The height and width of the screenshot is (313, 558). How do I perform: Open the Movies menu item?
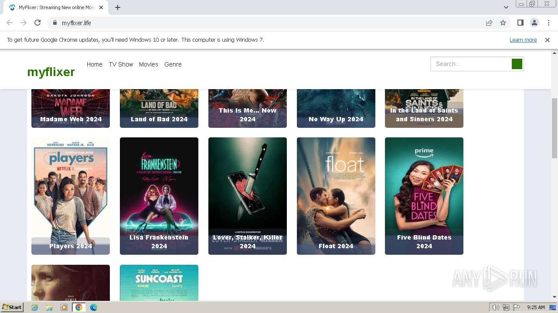149,64
